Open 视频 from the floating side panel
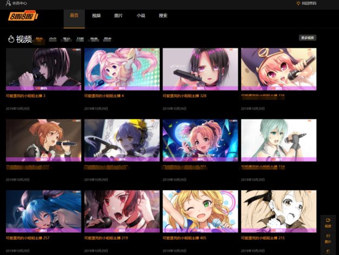The width and height of the screenshot is (339, 255). pos(328,223)
